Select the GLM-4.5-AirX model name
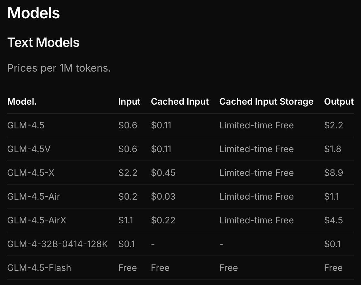 (x=36, y=220)
